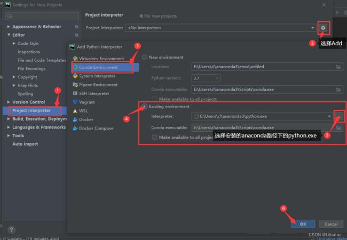
Task: Choose the New environment radio button
Action: [x=145, y=57]
